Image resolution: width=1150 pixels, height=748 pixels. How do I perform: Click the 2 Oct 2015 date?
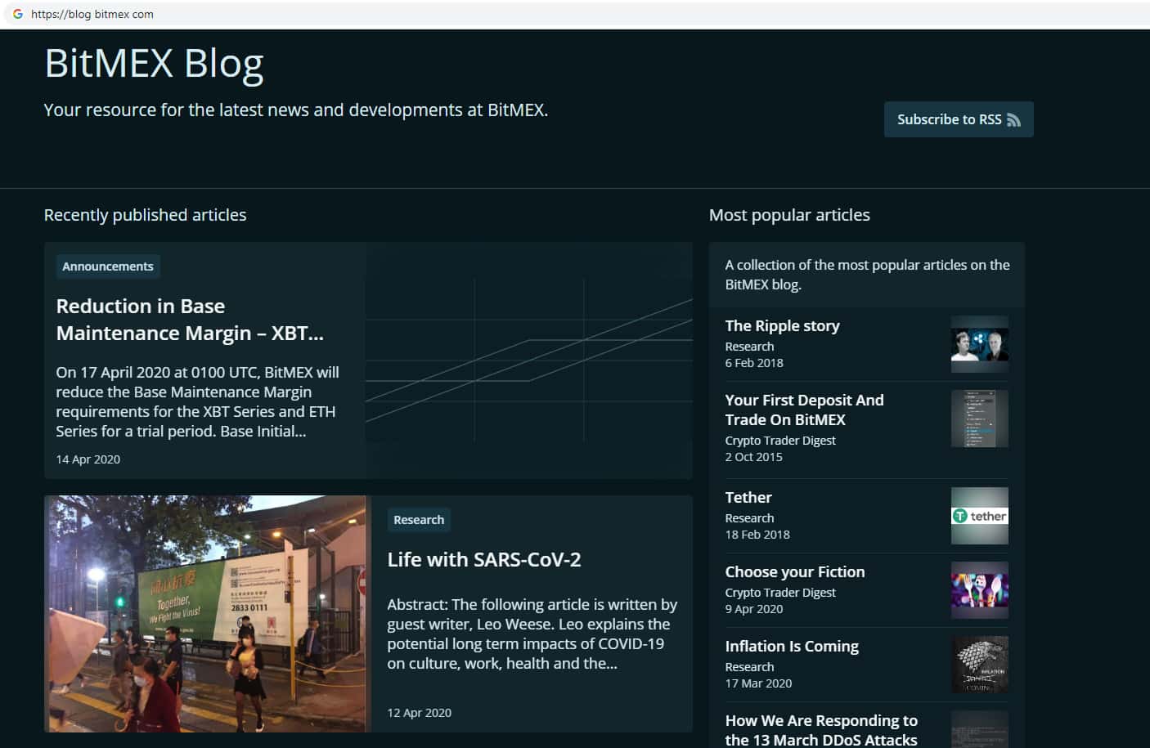point(753,457)
